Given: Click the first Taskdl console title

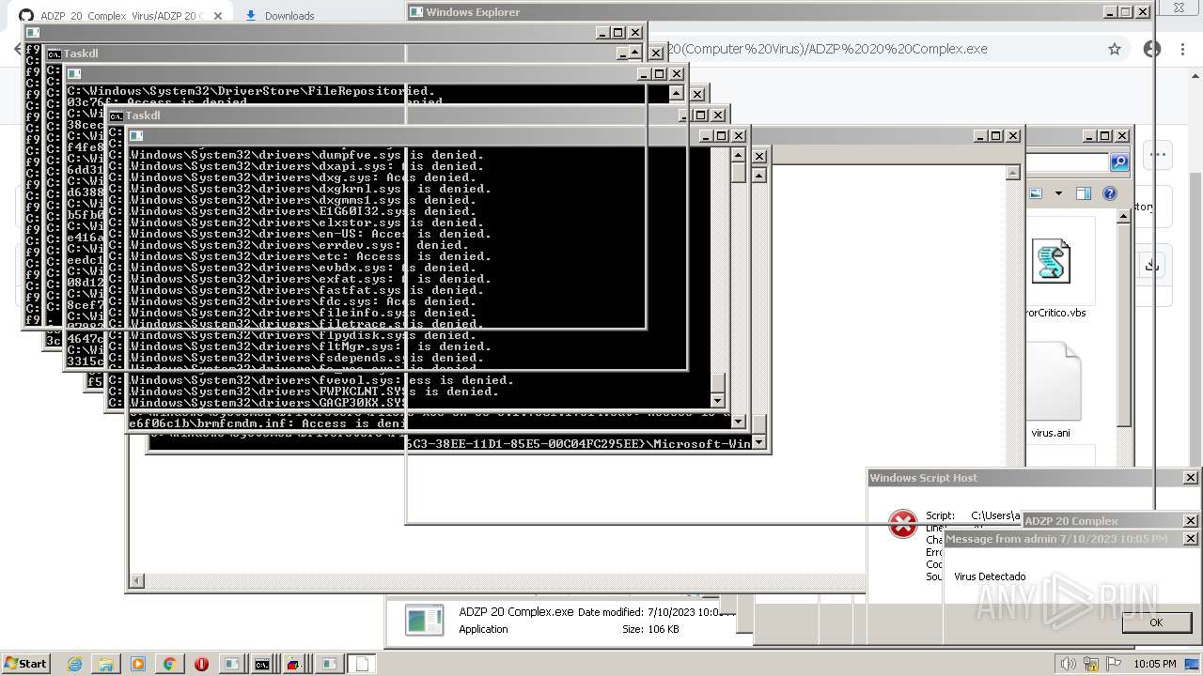Looking at the screenshot, I should tap(81, 54).
